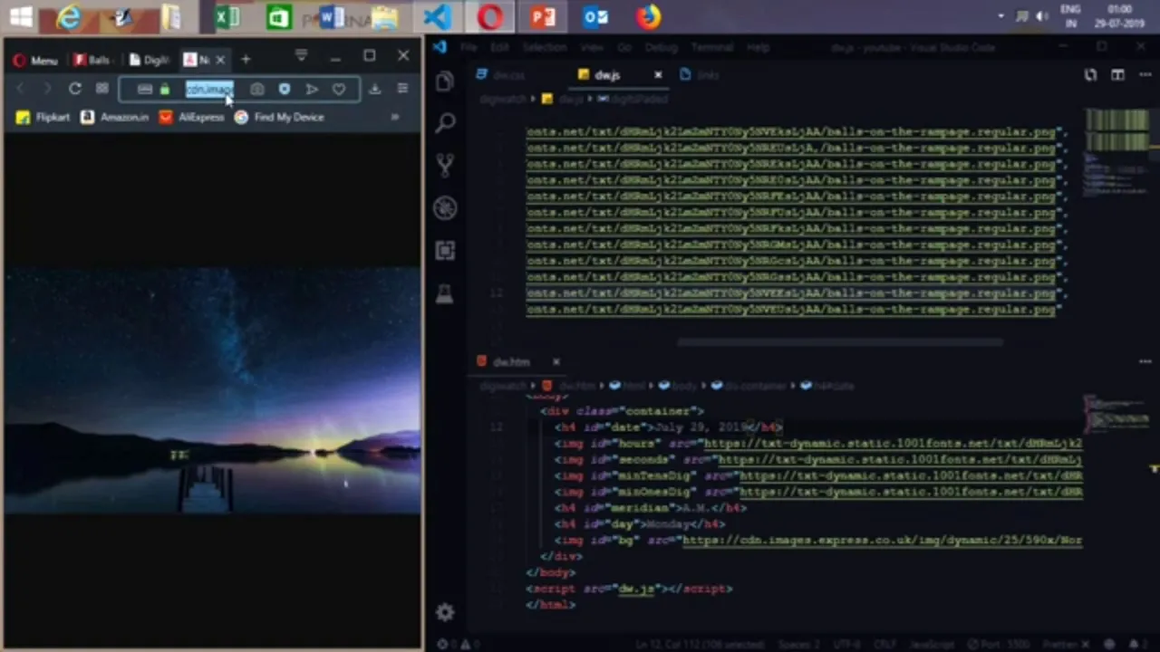Open the Selection menu in VS Code
The image size is (1160, 652).
click(x=544, y=47)
